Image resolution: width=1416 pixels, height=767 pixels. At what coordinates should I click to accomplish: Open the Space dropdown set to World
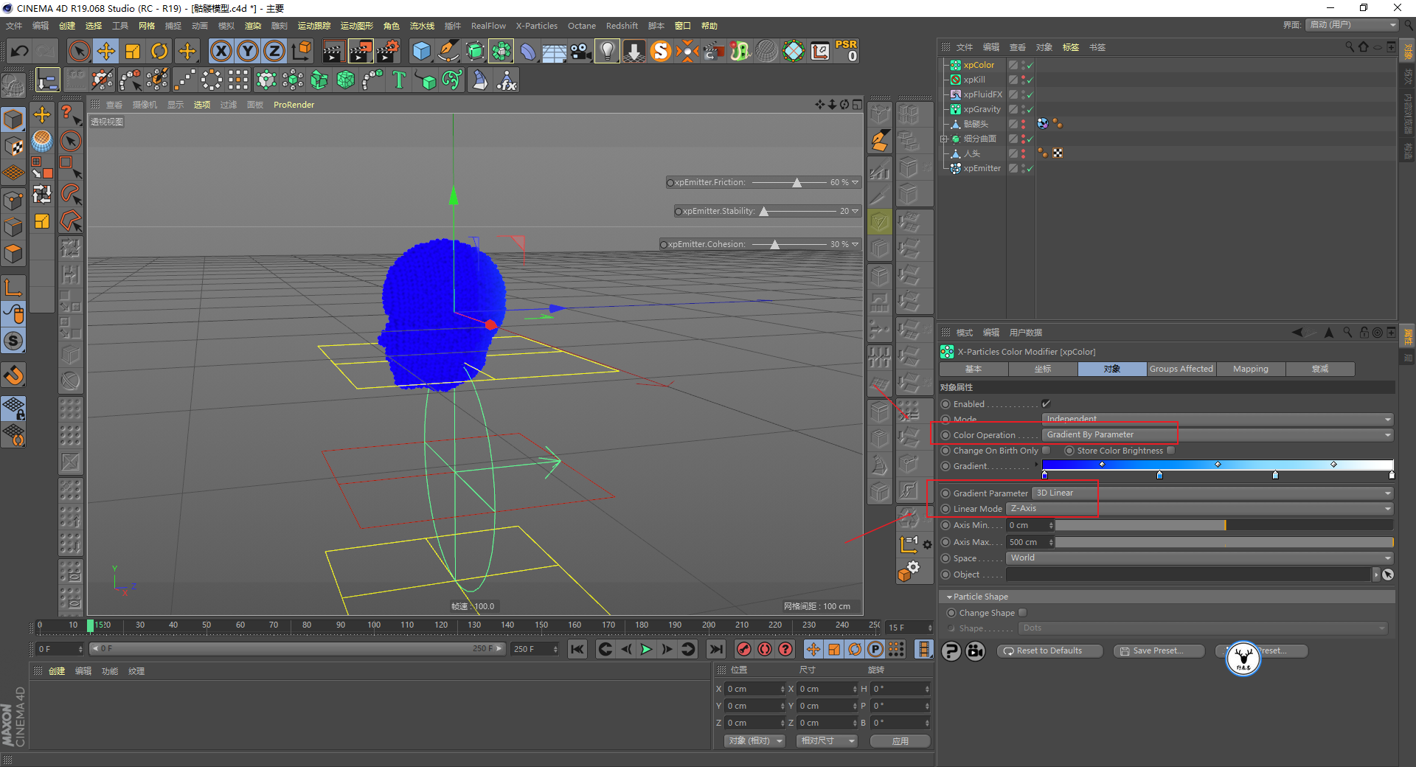click(x=1199, y=558)
